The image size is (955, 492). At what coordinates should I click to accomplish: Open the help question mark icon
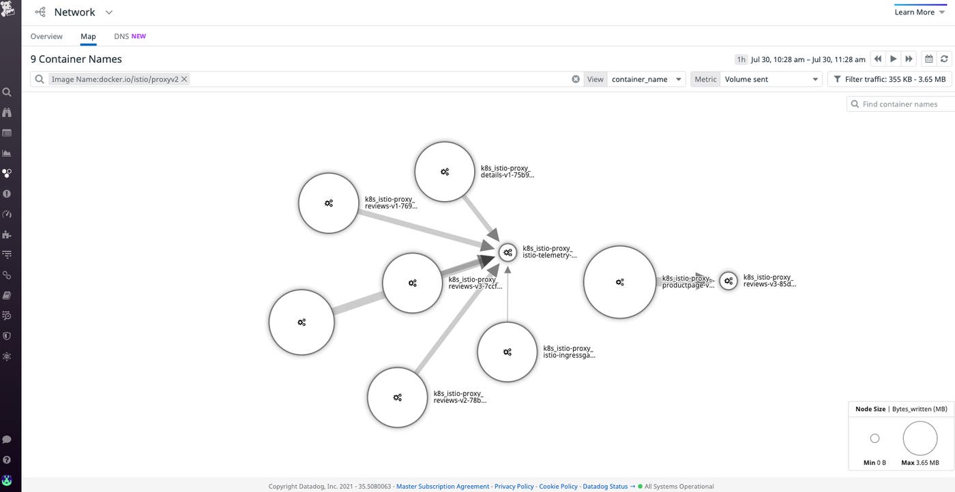7,460
